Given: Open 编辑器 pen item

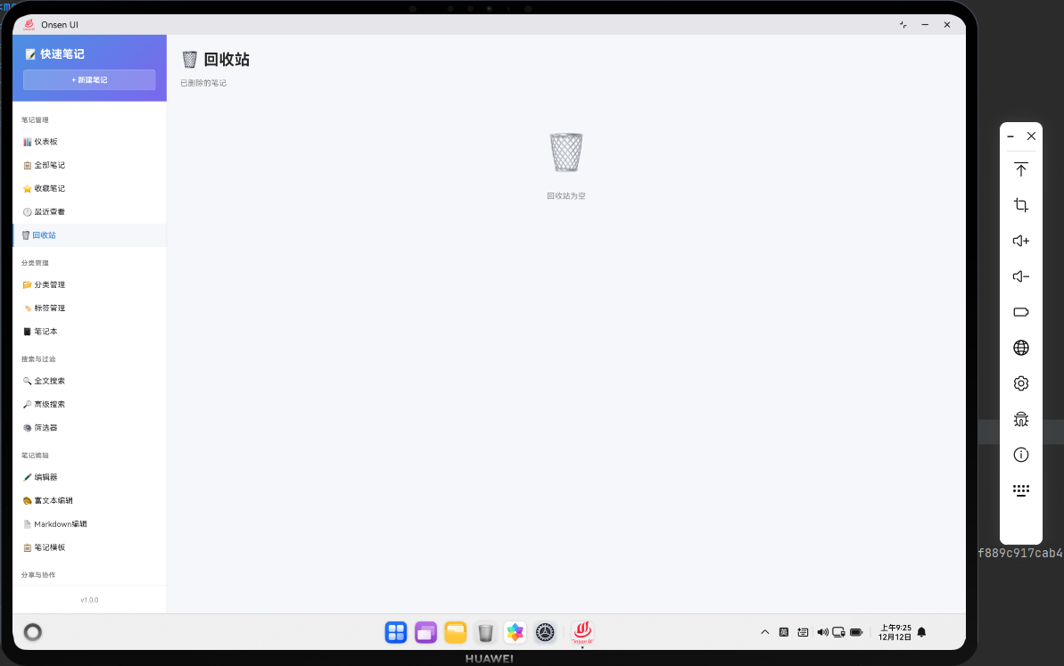Looking at the screenshot, I should pos(89,478).
